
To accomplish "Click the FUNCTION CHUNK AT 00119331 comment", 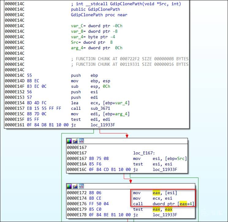I will pyautogui.click(x=129, y=64).
